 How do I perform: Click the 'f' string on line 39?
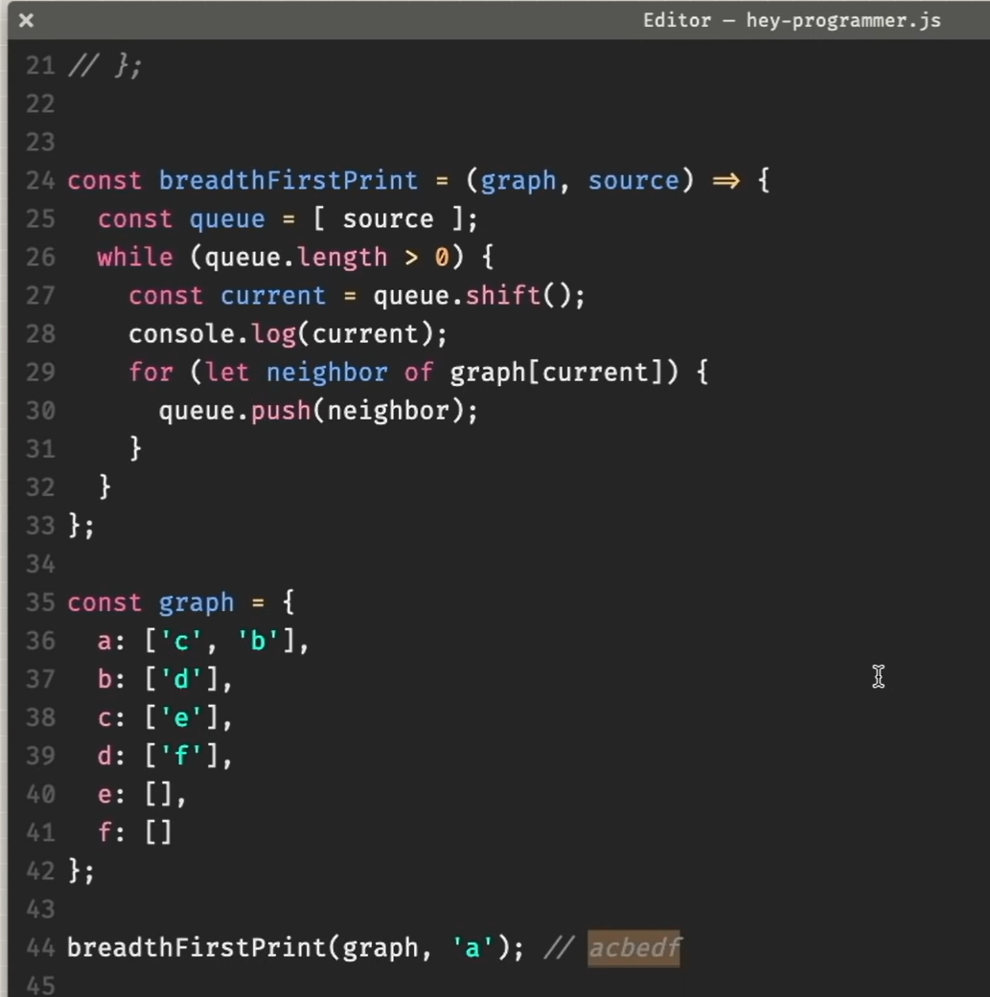pos(180,756)
